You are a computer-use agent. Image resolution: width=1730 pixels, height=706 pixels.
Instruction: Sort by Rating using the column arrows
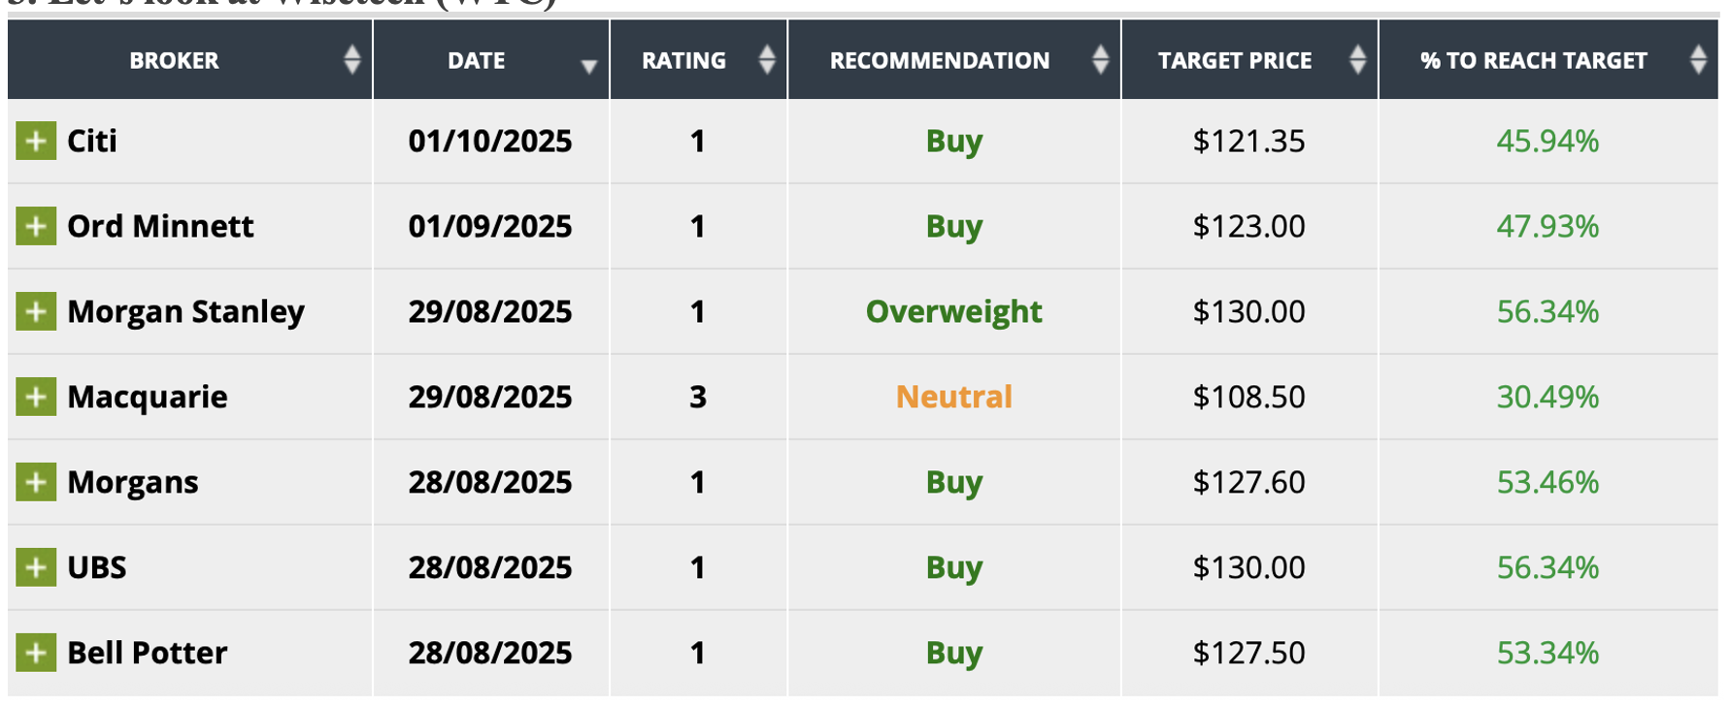[767, 60]
